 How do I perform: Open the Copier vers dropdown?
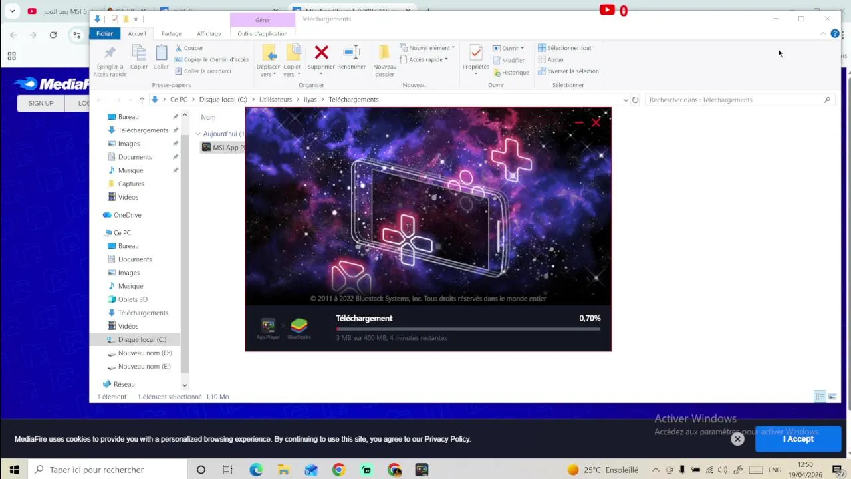[x=292, y=70]
